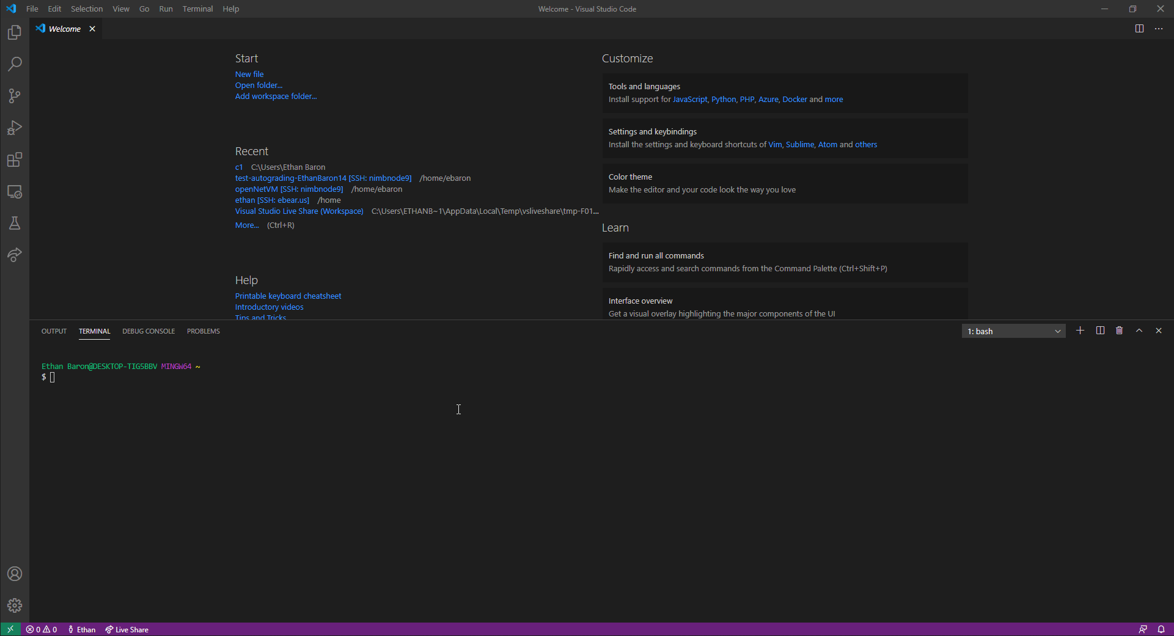Switch to the Debug Console tab
Screen dimensions: 1174x636
(x=149, y=331)
